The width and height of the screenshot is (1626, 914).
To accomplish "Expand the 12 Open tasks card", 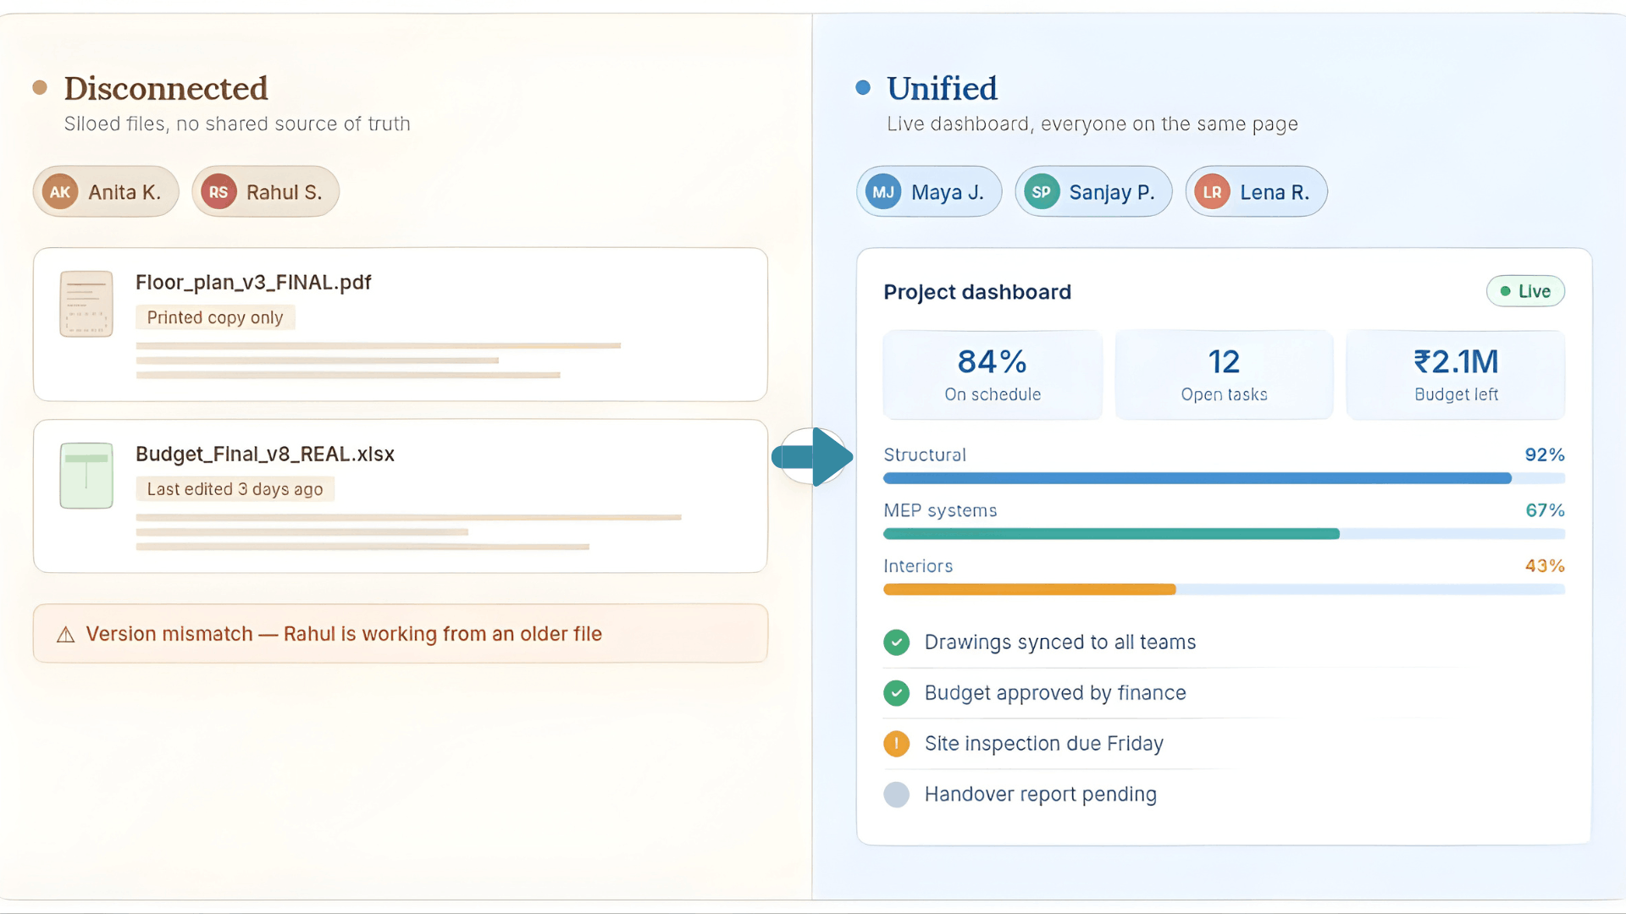I will pyautogui.click(x=1224, y=374).
